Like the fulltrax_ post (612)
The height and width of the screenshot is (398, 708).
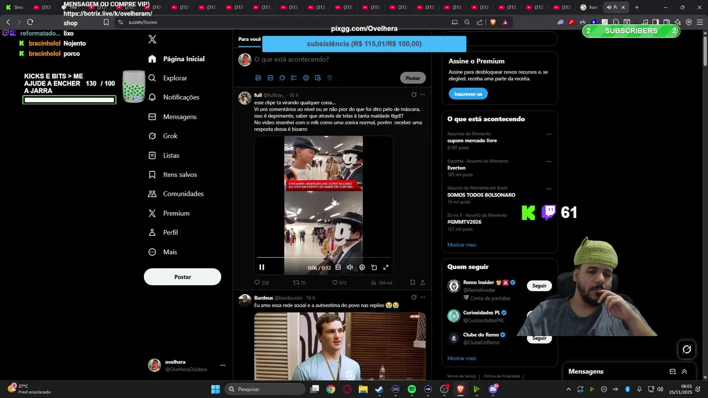[339, 282]
